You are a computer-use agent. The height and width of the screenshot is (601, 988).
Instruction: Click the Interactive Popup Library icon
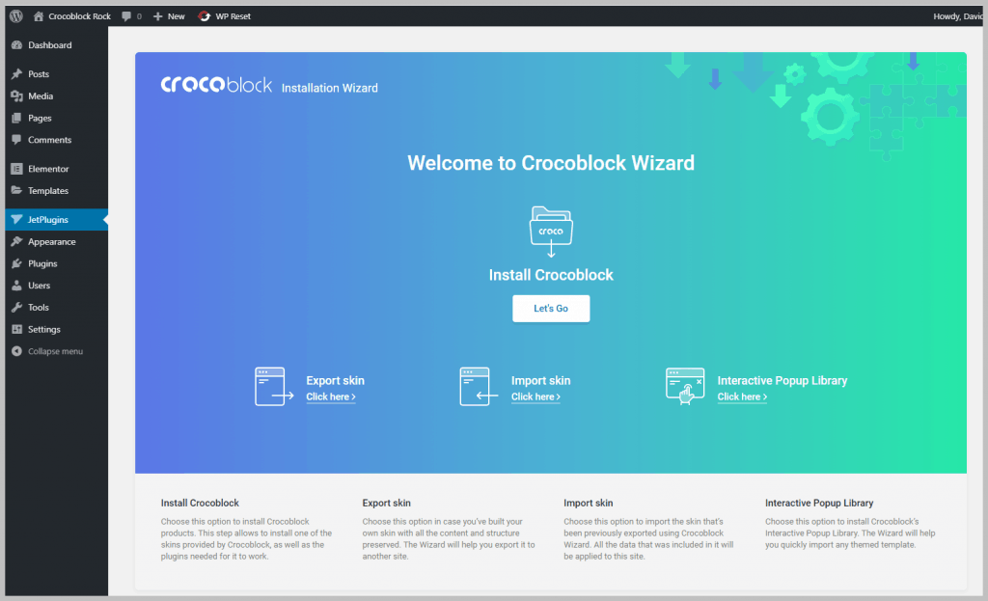click(x=685, y=386)
